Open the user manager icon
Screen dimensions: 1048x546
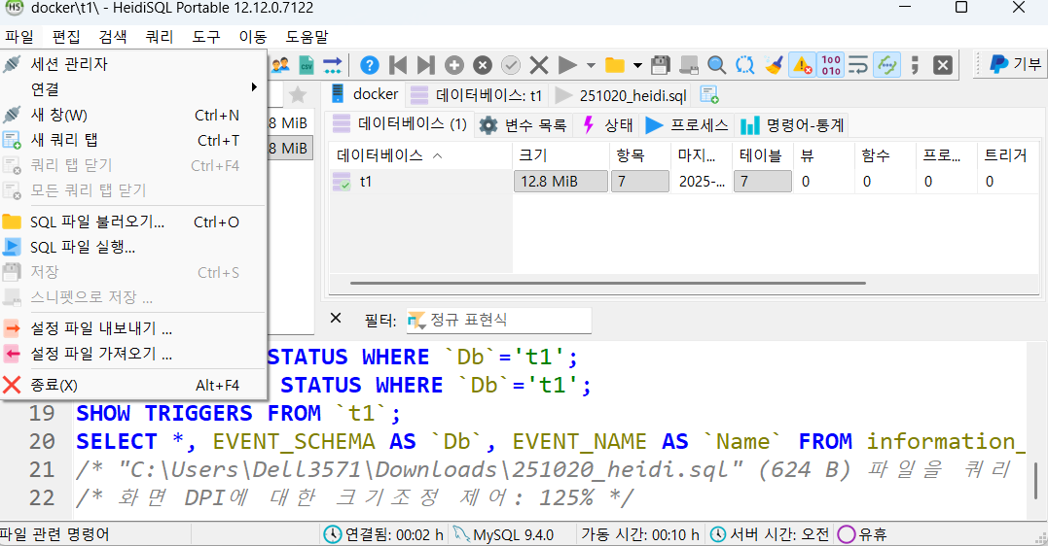click(x=280, y=65)
